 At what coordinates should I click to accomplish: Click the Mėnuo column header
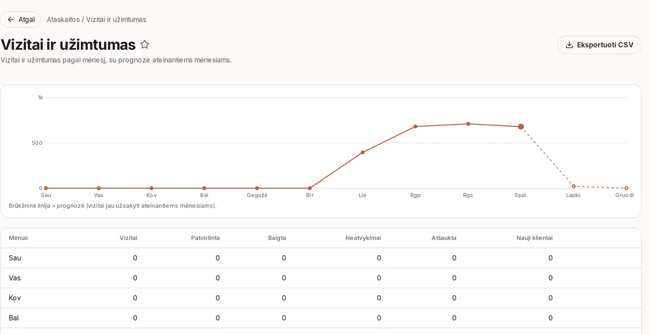click(18, 238)
